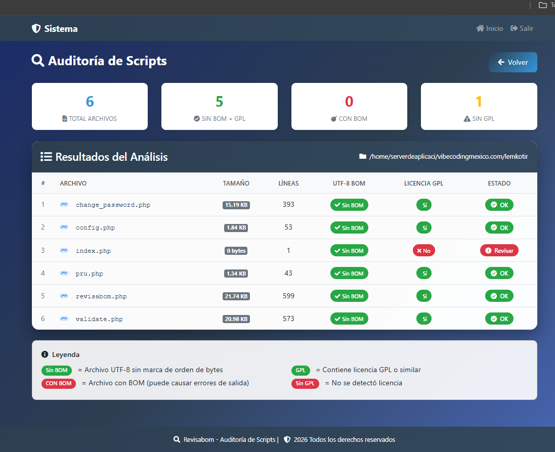Click the warning triangle icon in SIN GPL card

click(467, 119)
